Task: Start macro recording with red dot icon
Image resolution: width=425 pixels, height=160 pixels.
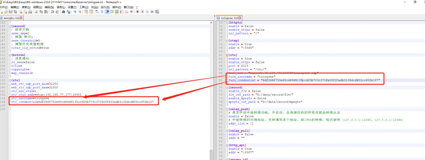Action: 138,12
